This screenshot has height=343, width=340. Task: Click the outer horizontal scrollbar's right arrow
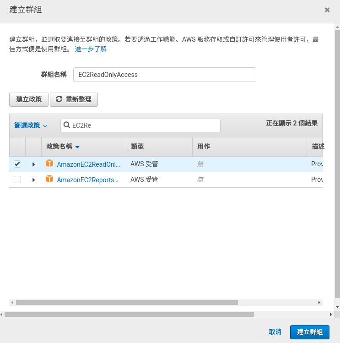[x=330, y=314]
